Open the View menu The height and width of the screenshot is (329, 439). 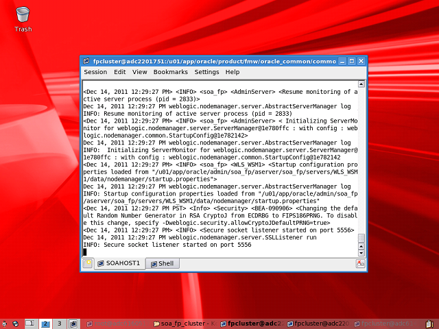(x=140, y=72)
